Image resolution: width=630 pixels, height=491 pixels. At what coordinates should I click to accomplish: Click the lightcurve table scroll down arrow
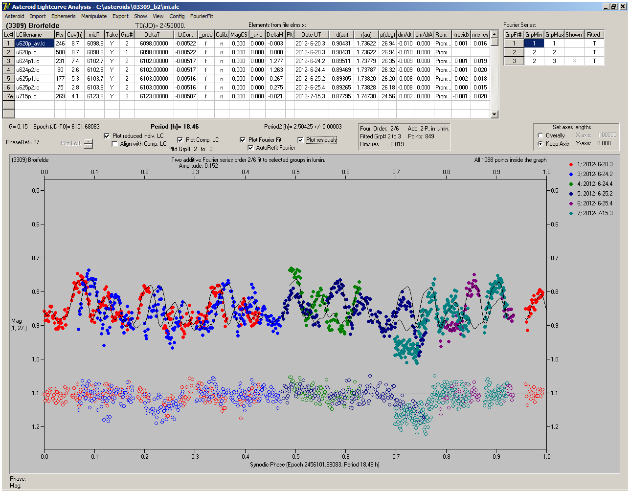point(495,114)
